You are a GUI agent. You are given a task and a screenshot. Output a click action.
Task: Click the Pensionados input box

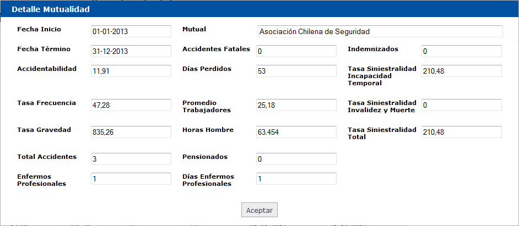pyautogui.click(x=296, y=159)
